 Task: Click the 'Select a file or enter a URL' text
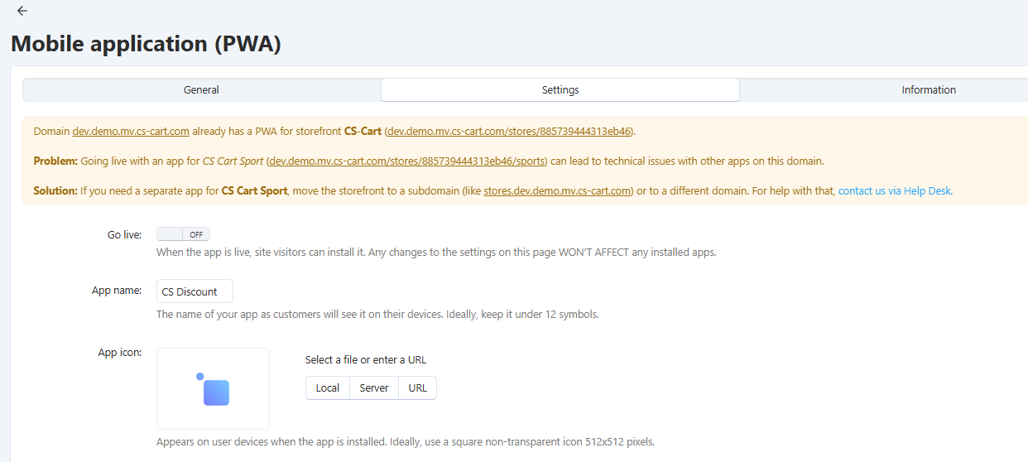(x=366, y=359)
